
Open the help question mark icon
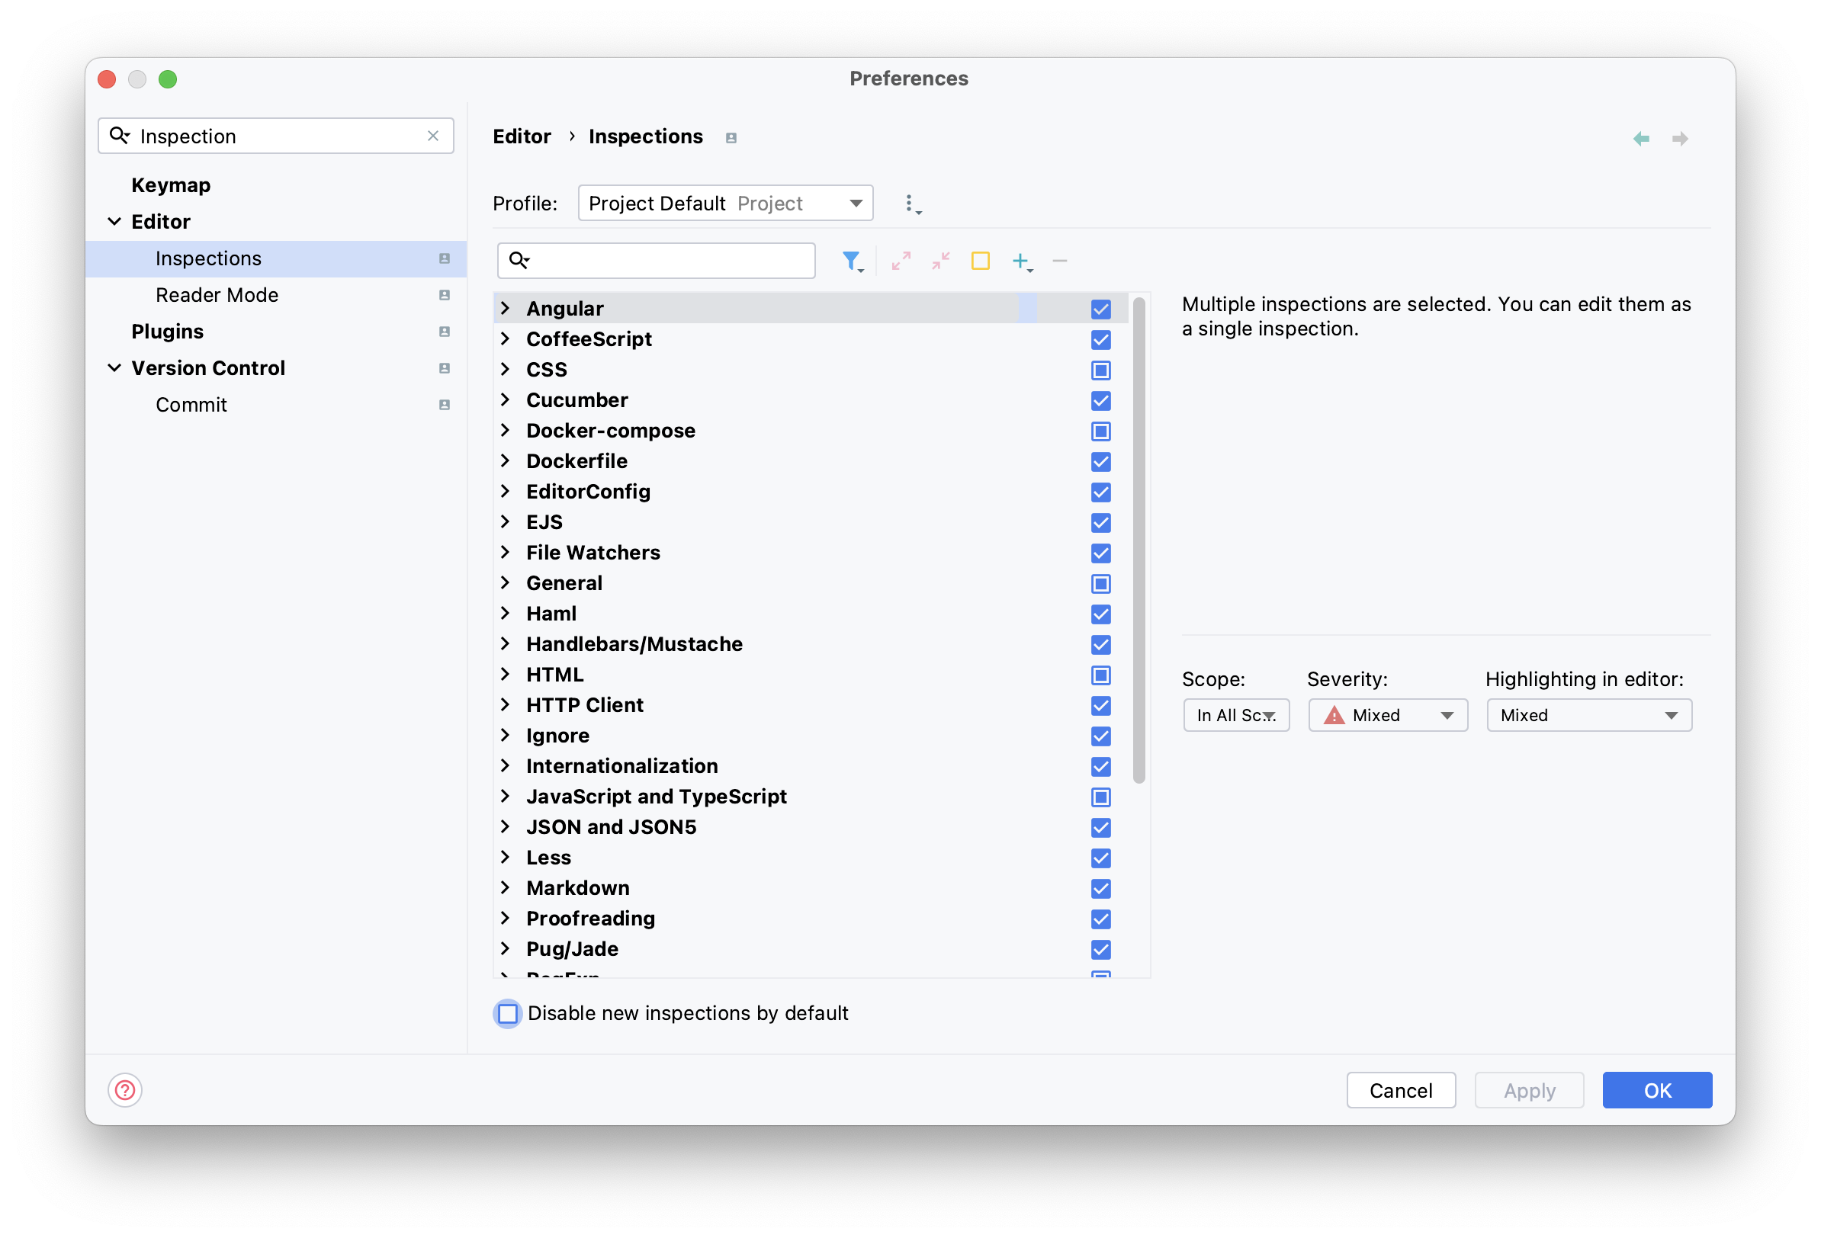click(x=124, y=1090)
